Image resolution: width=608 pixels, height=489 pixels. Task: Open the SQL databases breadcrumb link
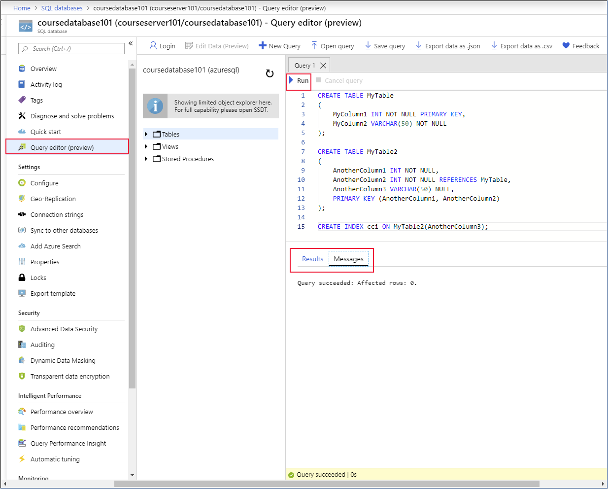coord(62,8)
